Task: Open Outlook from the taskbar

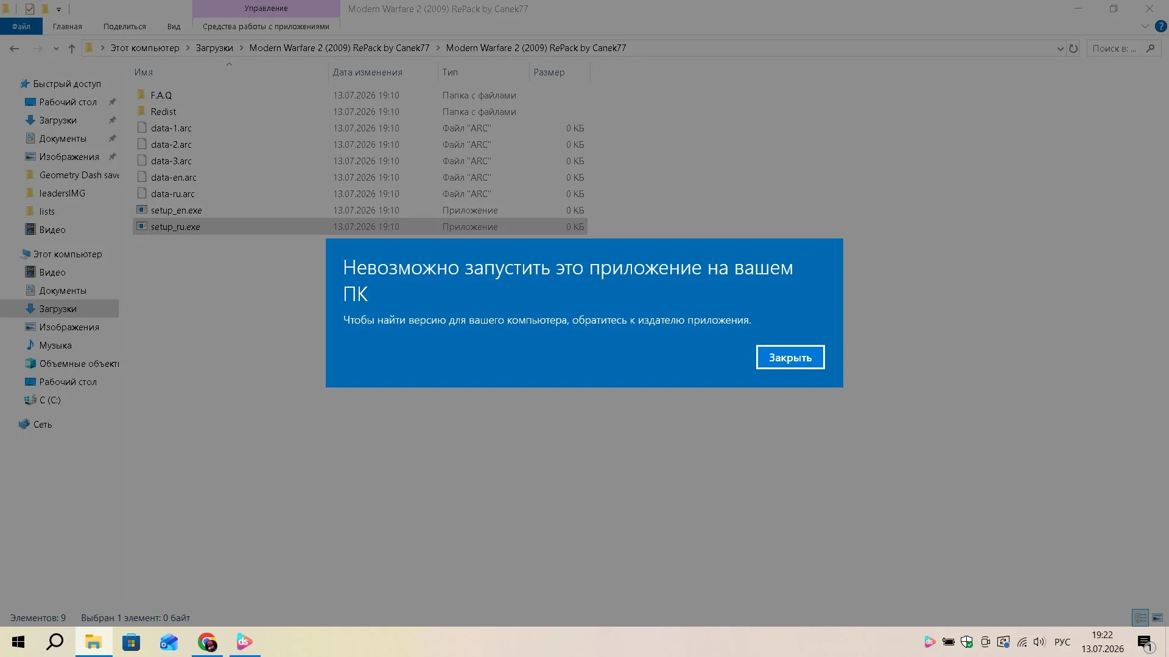Action: [169, 642]
